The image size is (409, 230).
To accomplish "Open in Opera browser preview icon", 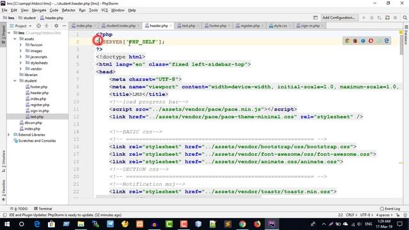I will pos(371,41).
